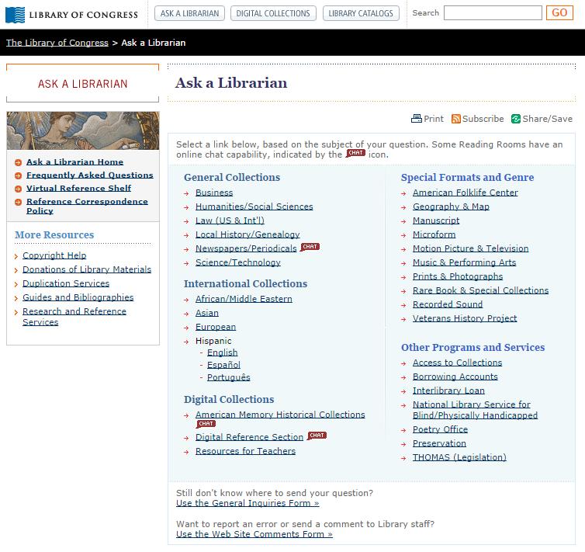Use the Web Site Comments Form link

tap(254, 534)
